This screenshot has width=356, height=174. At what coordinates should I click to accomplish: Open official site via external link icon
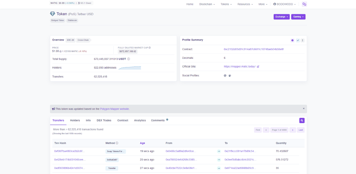(x=258, y=67)
